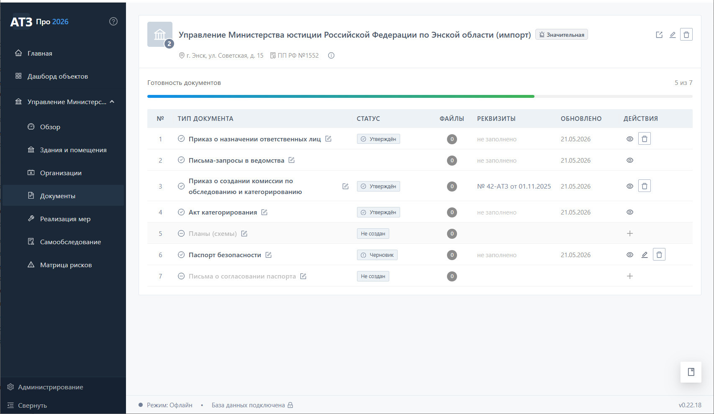This screenshot has width=714, height=414.
Task: Create the 'Планы (схемы)' document with plus
Action: (x=630, y=233)
